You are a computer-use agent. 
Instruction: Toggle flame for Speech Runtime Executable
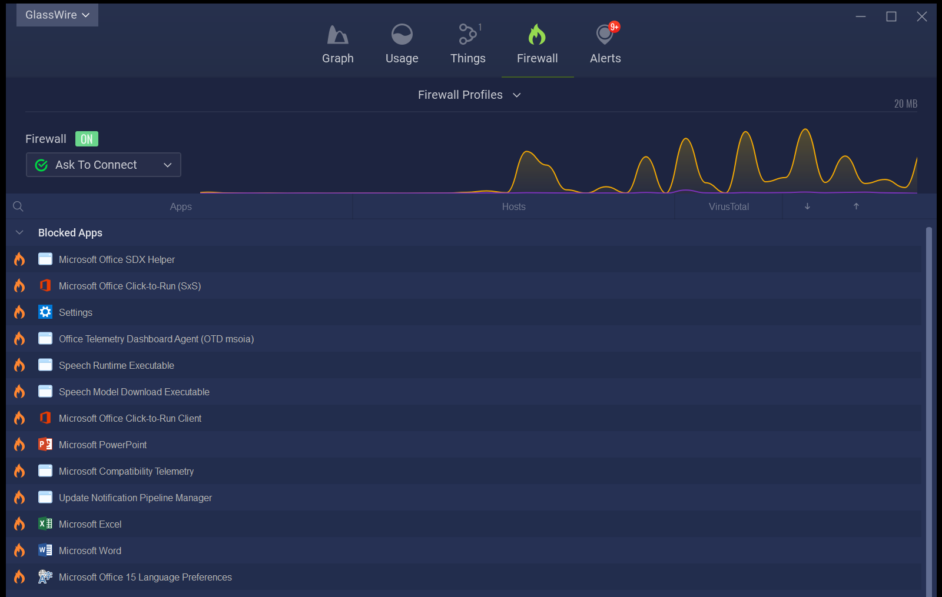[x=19, y=365]
